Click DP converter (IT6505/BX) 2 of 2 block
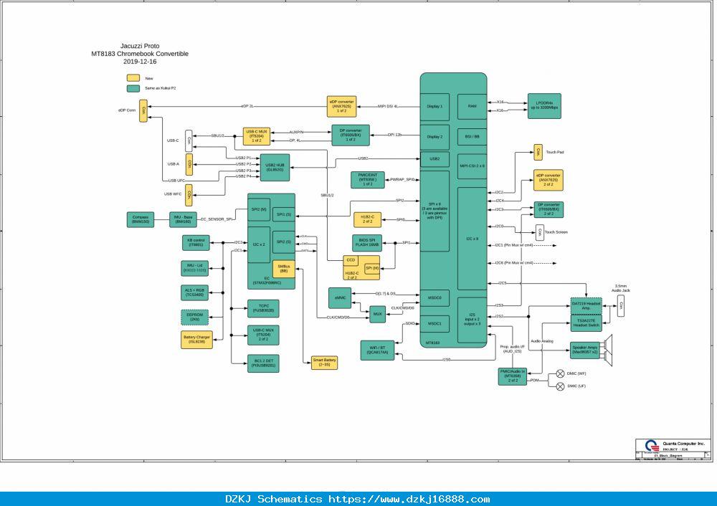This screenshot has height=506, width=717. point(549,210)
